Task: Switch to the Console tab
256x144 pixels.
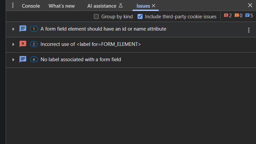Action: (x=31, y=6)
